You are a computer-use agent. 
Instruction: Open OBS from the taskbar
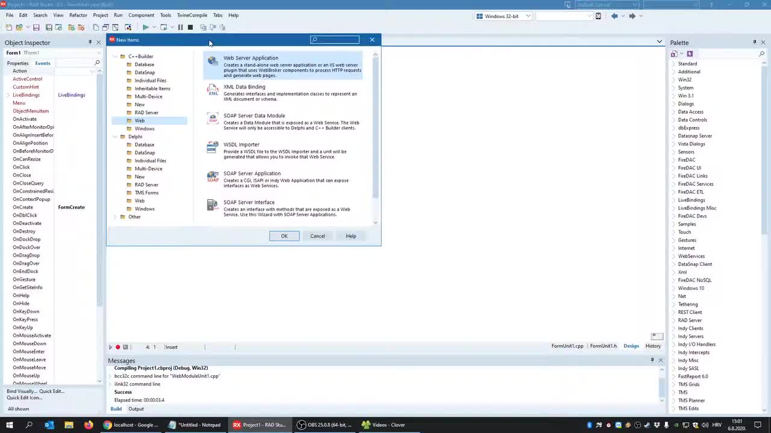point(324,425)
